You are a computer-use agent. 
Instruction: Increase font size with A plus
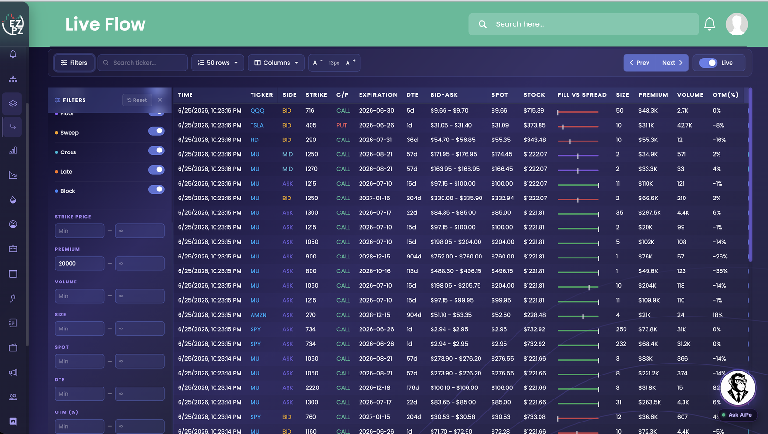click(350, 62)
